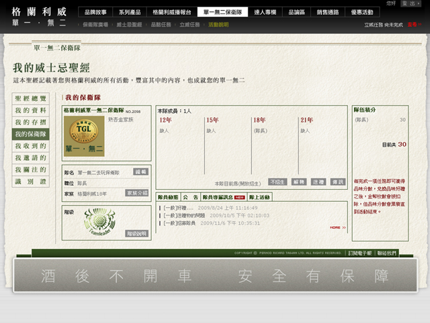Open 我收到的 in the left sidebar
The width and height of the screenshot is (430, 323).
pyautogui.click(x=30, y=146)
